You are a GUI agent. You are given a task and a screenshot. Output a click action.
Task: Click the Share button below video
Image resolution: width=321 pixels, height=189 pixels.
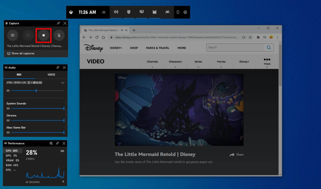[237, 154]
